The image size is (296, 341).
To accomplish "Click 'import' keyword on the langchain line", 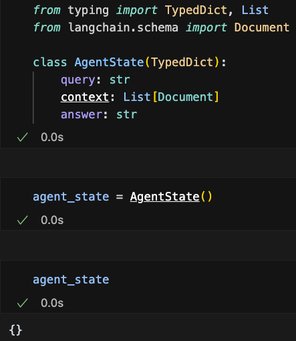I will click(206, 28).
